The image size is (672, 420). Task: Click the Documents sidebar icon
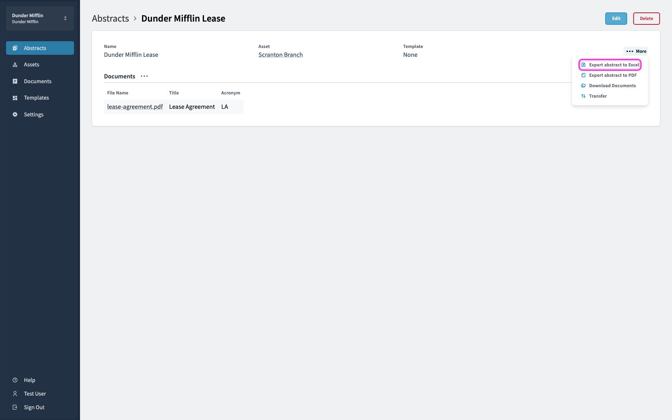click(x=15, y=81)
